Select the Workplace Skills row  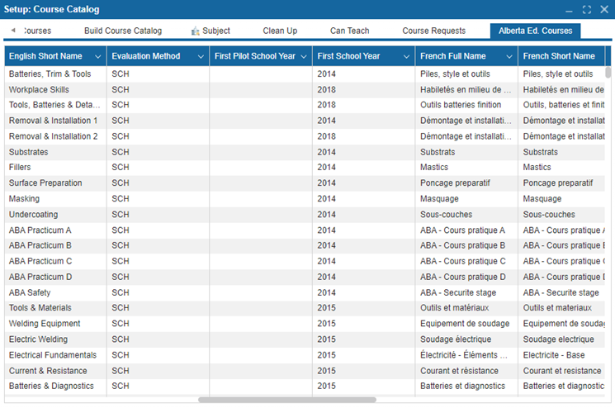click(39, 89)
